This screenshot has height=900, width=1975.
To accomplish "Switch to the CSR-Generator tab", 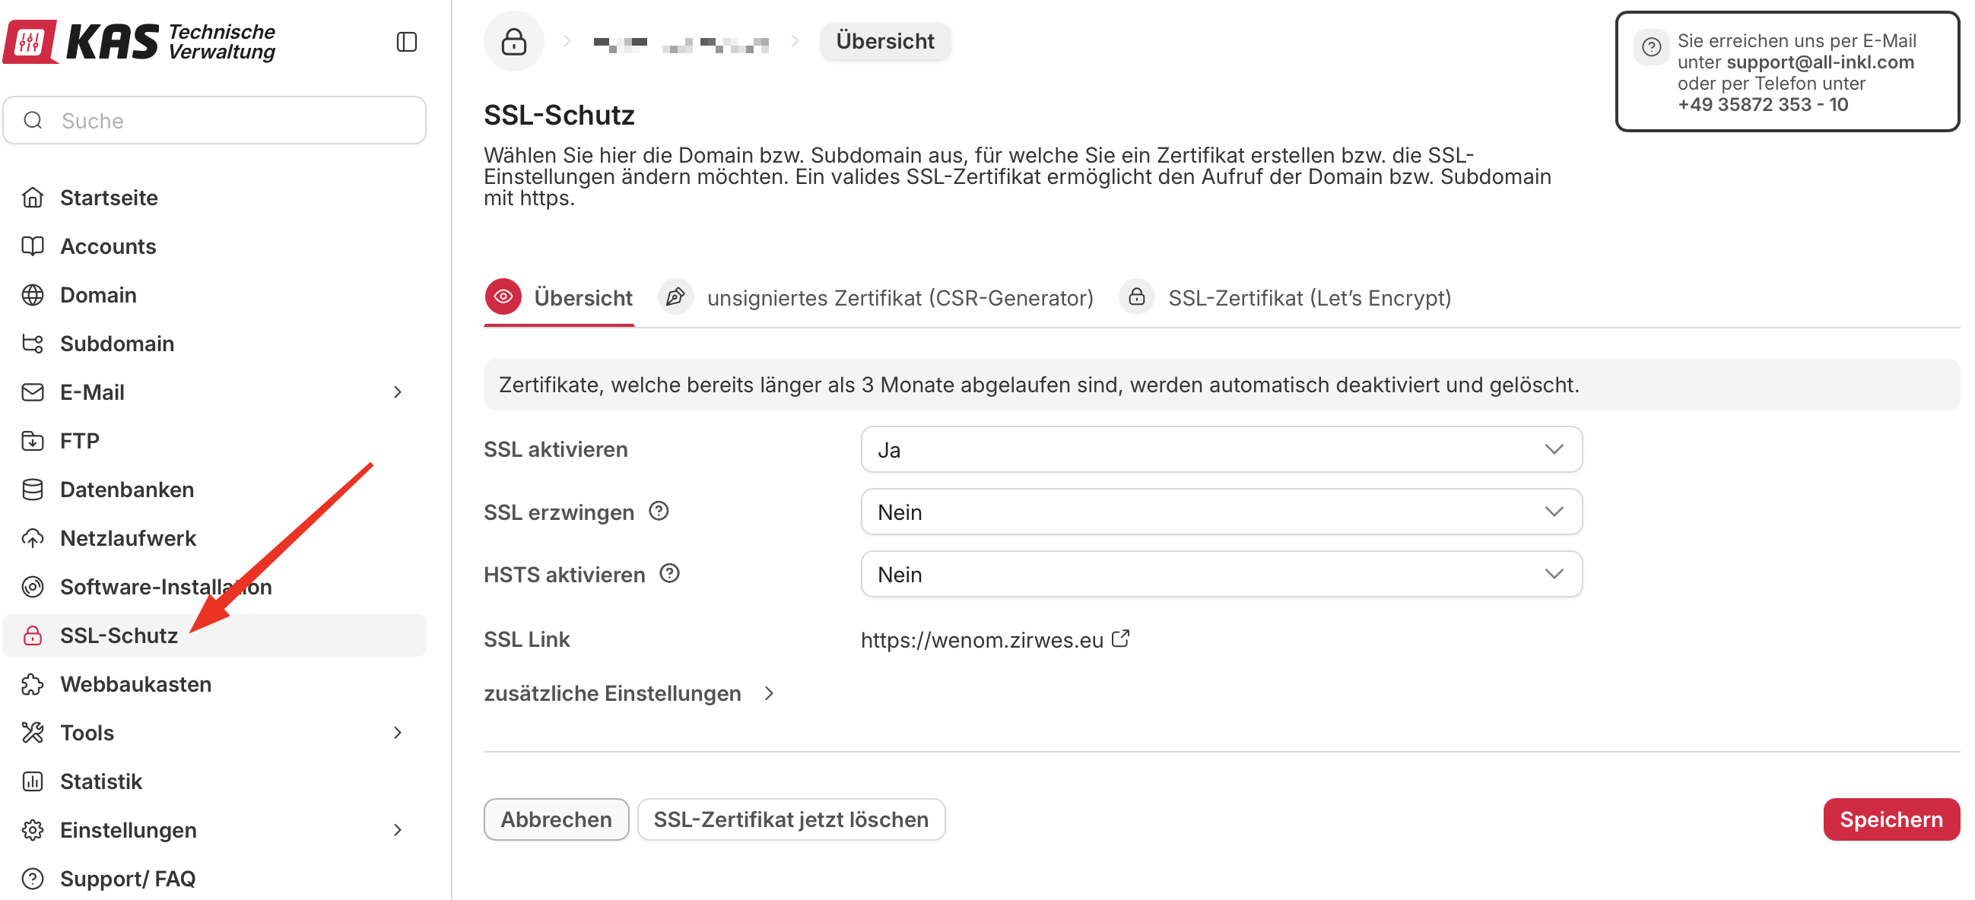I will [x=901, y=297].
